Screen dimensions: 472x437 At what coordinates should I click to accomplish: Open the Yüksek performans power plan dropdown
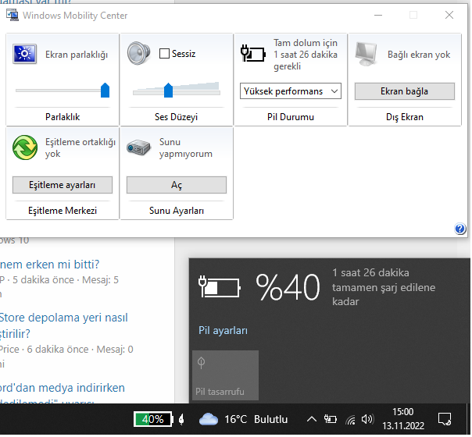291,91
